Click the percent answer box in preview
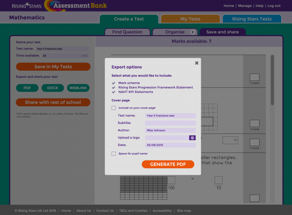Viewport: 292px width, 215px height. [230, 141]
